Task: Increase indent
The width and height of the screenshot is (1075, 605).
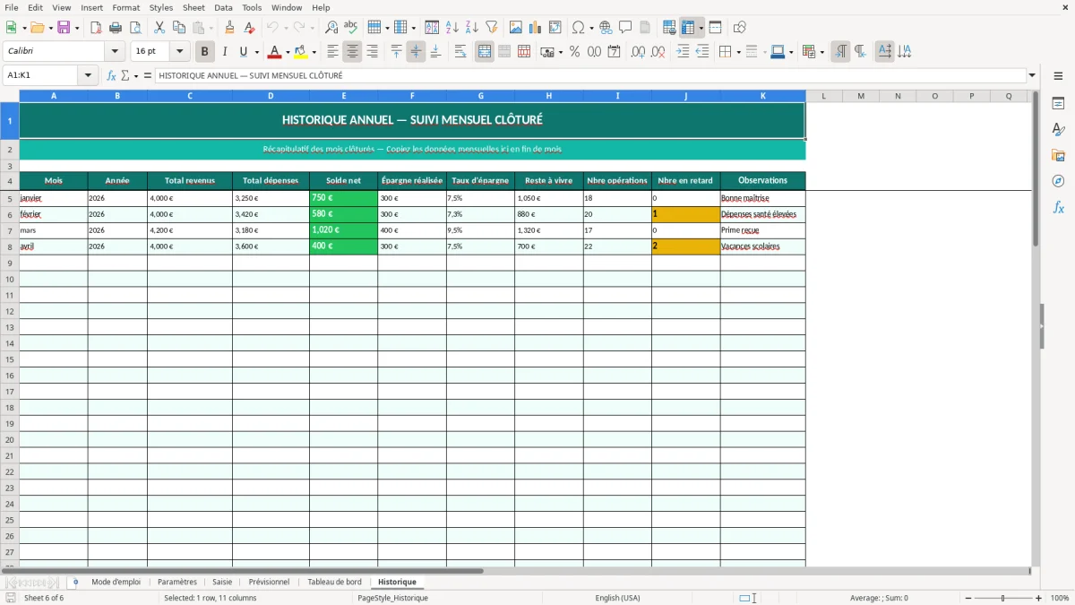Action: click(683, 52)
